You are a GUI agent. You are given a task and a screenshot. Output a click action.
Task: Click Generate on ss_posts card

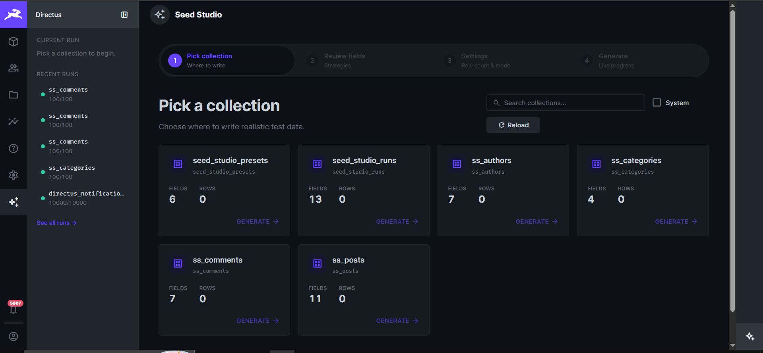(397, 321)
